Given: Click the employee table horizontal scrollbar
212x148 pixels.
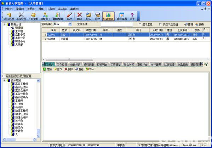Looking at the screenshot, I should (x=126, y=59).
